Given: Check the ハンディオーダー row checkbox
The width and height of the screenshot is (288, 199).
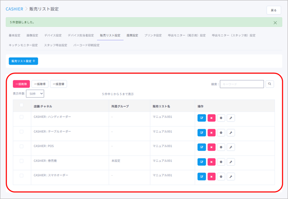Looking at the screenshot, I should [21, 117].
